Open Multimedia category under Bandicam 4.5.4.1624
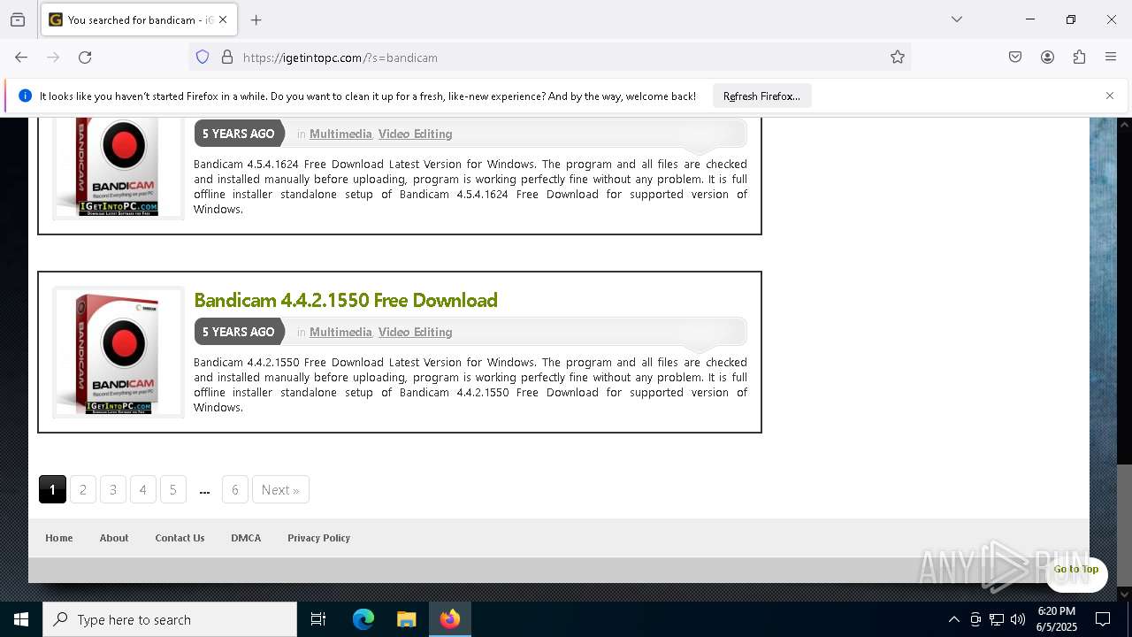Screen dimensions: 1132x637 340,134
